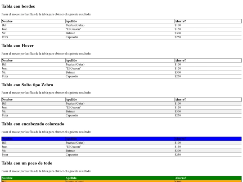The width and height of the screenshot is (243, 182).
Task: Click 'Mr.' in the bordes table
Action: [x=4, y=33]
